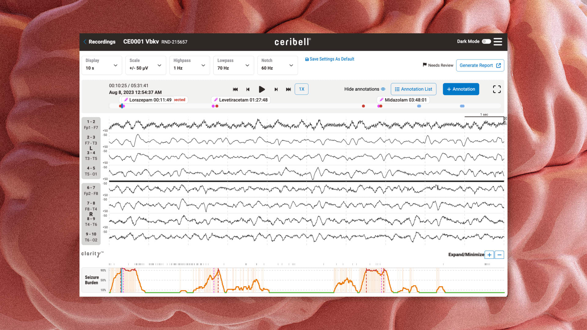The height and width of the screenshot is (330, 587).
Task: Open the Display duration dropdown
Action: (x=101, y=65)
